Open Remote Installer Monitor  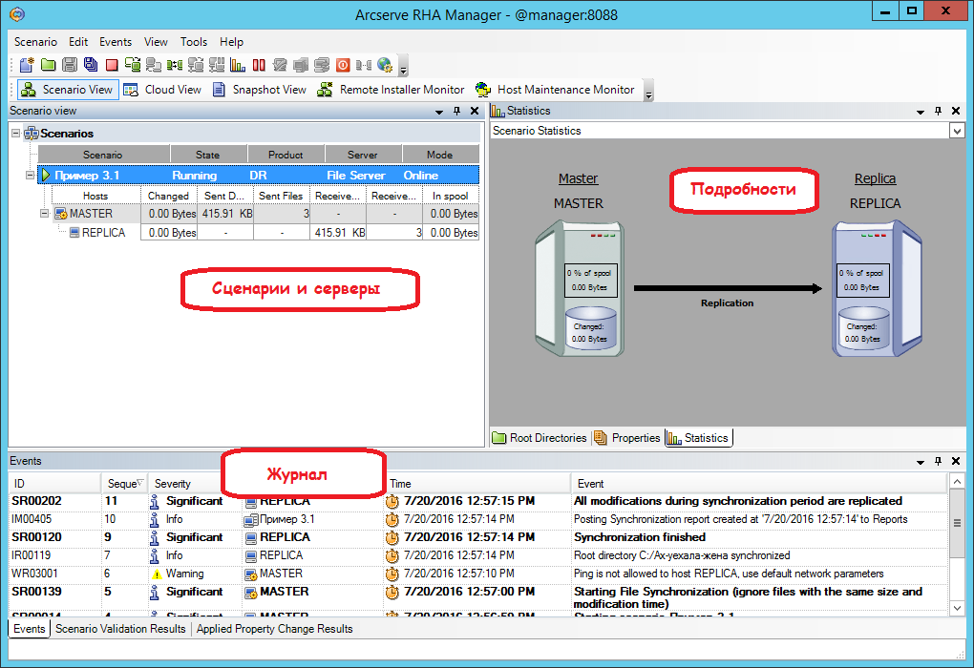click(391, 90)
